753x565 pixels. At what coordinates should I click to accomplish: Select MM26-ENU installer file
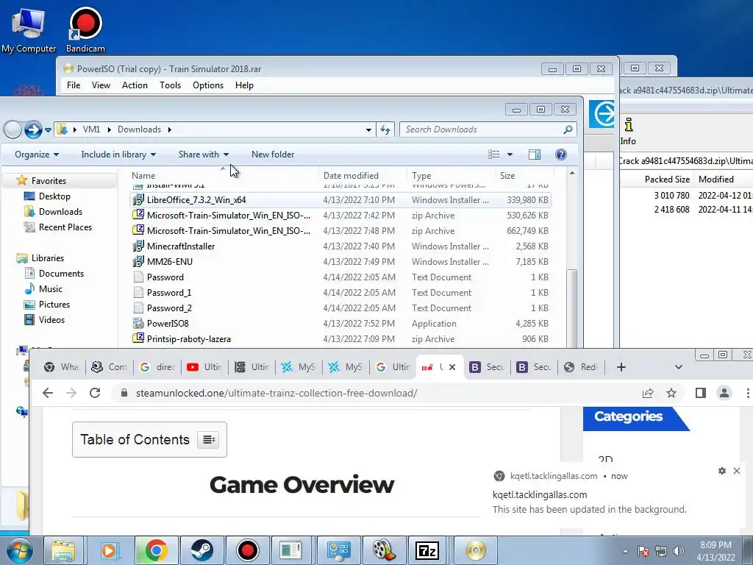click(x=340, y=261)
